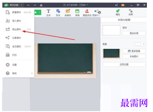Open 设置 settings from the menu
153x112 pixels.
tap(18, 65)
